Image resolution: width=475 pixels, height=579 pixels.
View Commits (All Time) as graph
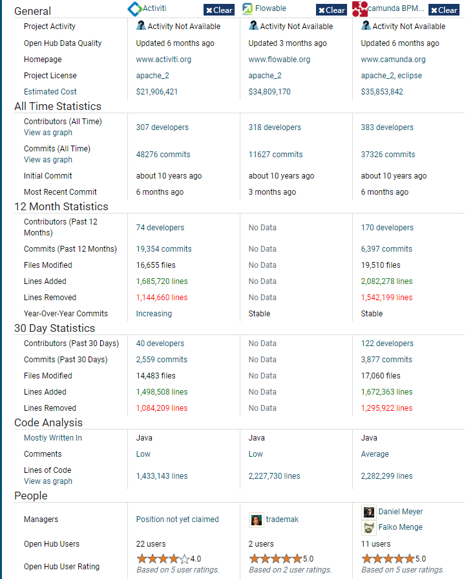pyautogui.click(x=48, y=160)
